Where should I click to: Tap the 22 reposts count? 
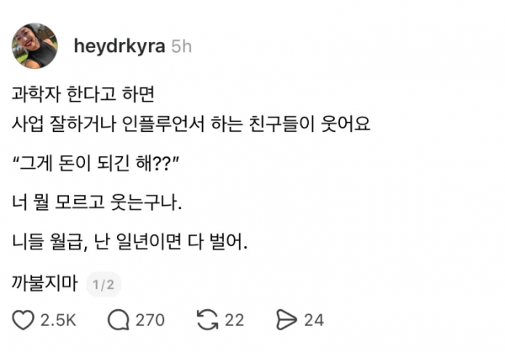coord(236,320)
